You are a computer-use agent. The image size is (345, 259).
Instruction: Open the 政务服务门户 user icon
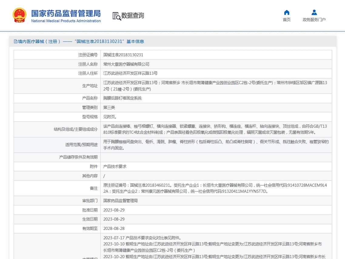(x=314, y=12)
